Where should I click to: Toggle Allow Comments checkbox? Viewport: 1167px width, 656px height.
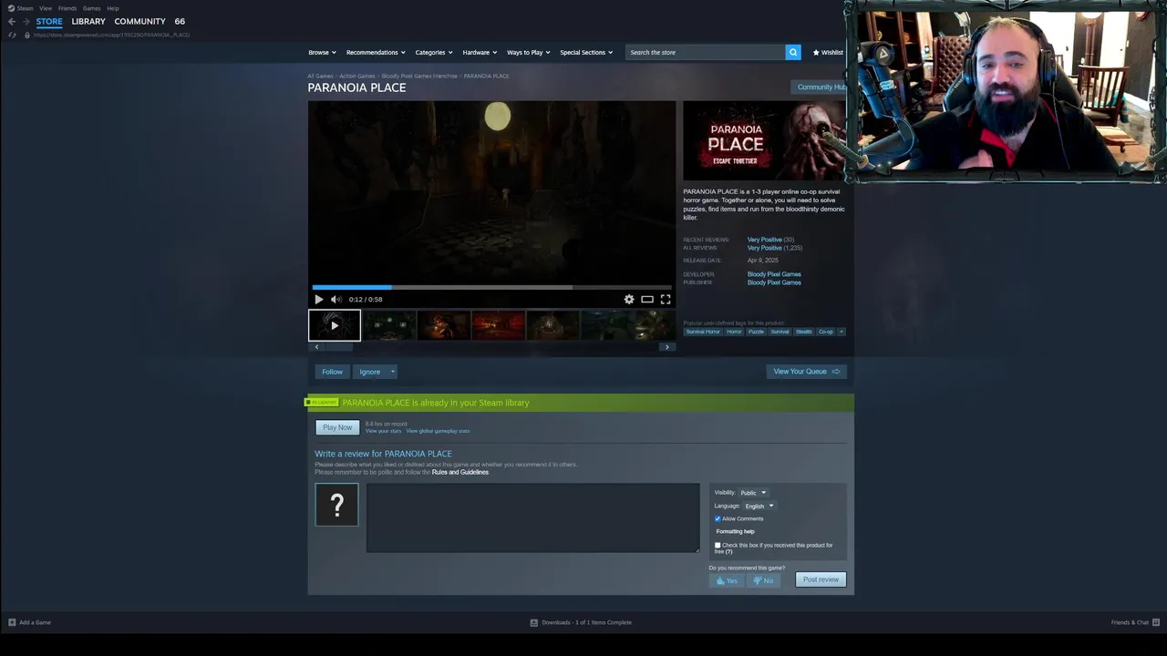(718, 518)
